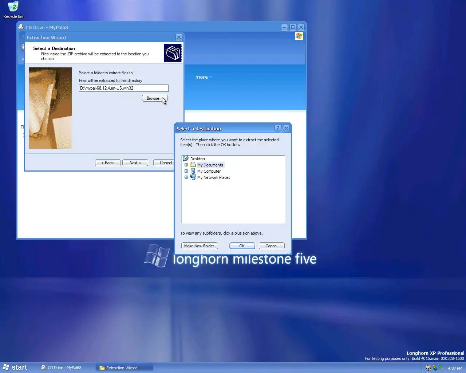Click the extraction directory path field
466x373 pixels.
point(123,88)
